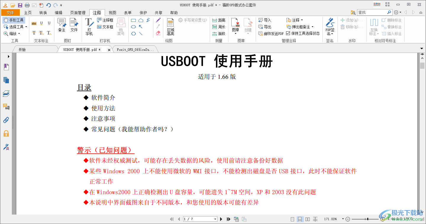Click the zoom out minus button

pos(348,219)
